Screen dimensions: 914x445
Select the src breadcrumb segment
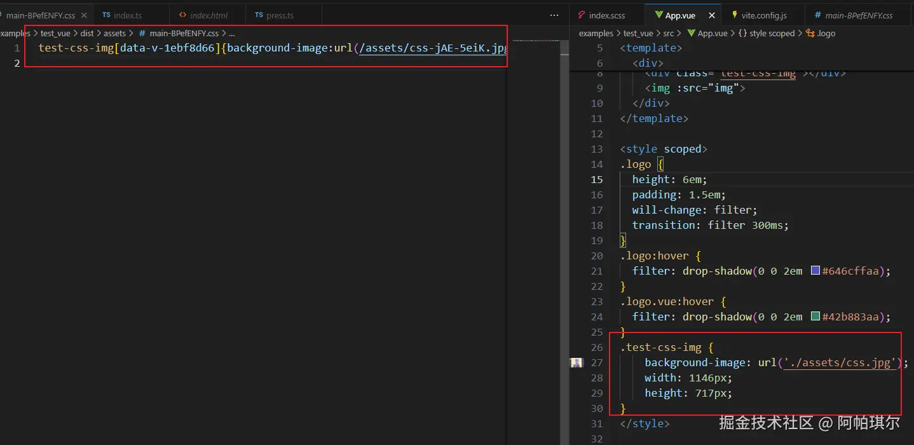(x=669, y=33)
